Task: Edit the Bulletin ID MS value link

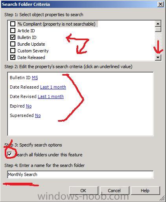Action: pos(35,78)
